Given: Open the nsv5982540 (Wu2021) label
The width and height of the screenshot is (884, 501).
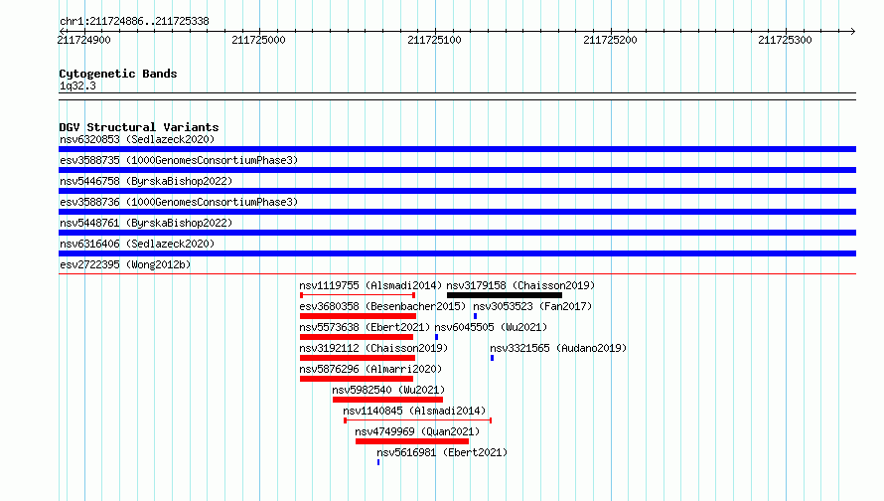Looking at the screenshot, I should point(388,390).
